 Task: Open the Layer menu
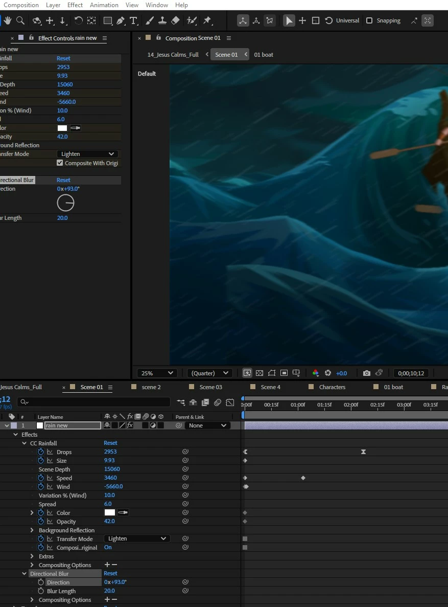53,5
